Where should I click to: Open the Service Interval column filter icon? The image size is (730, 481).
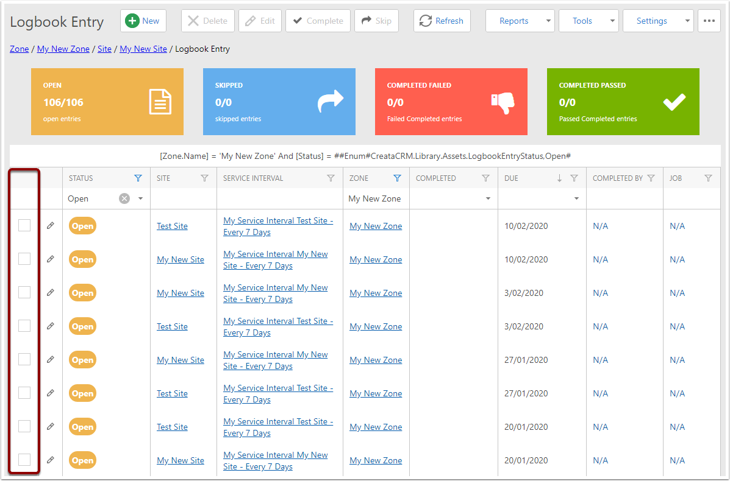(x=331, y=178)
